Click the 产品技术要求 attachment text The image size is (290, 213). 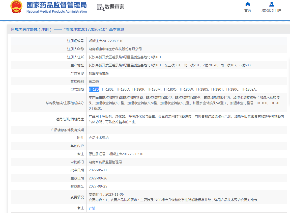click(99, 138)
